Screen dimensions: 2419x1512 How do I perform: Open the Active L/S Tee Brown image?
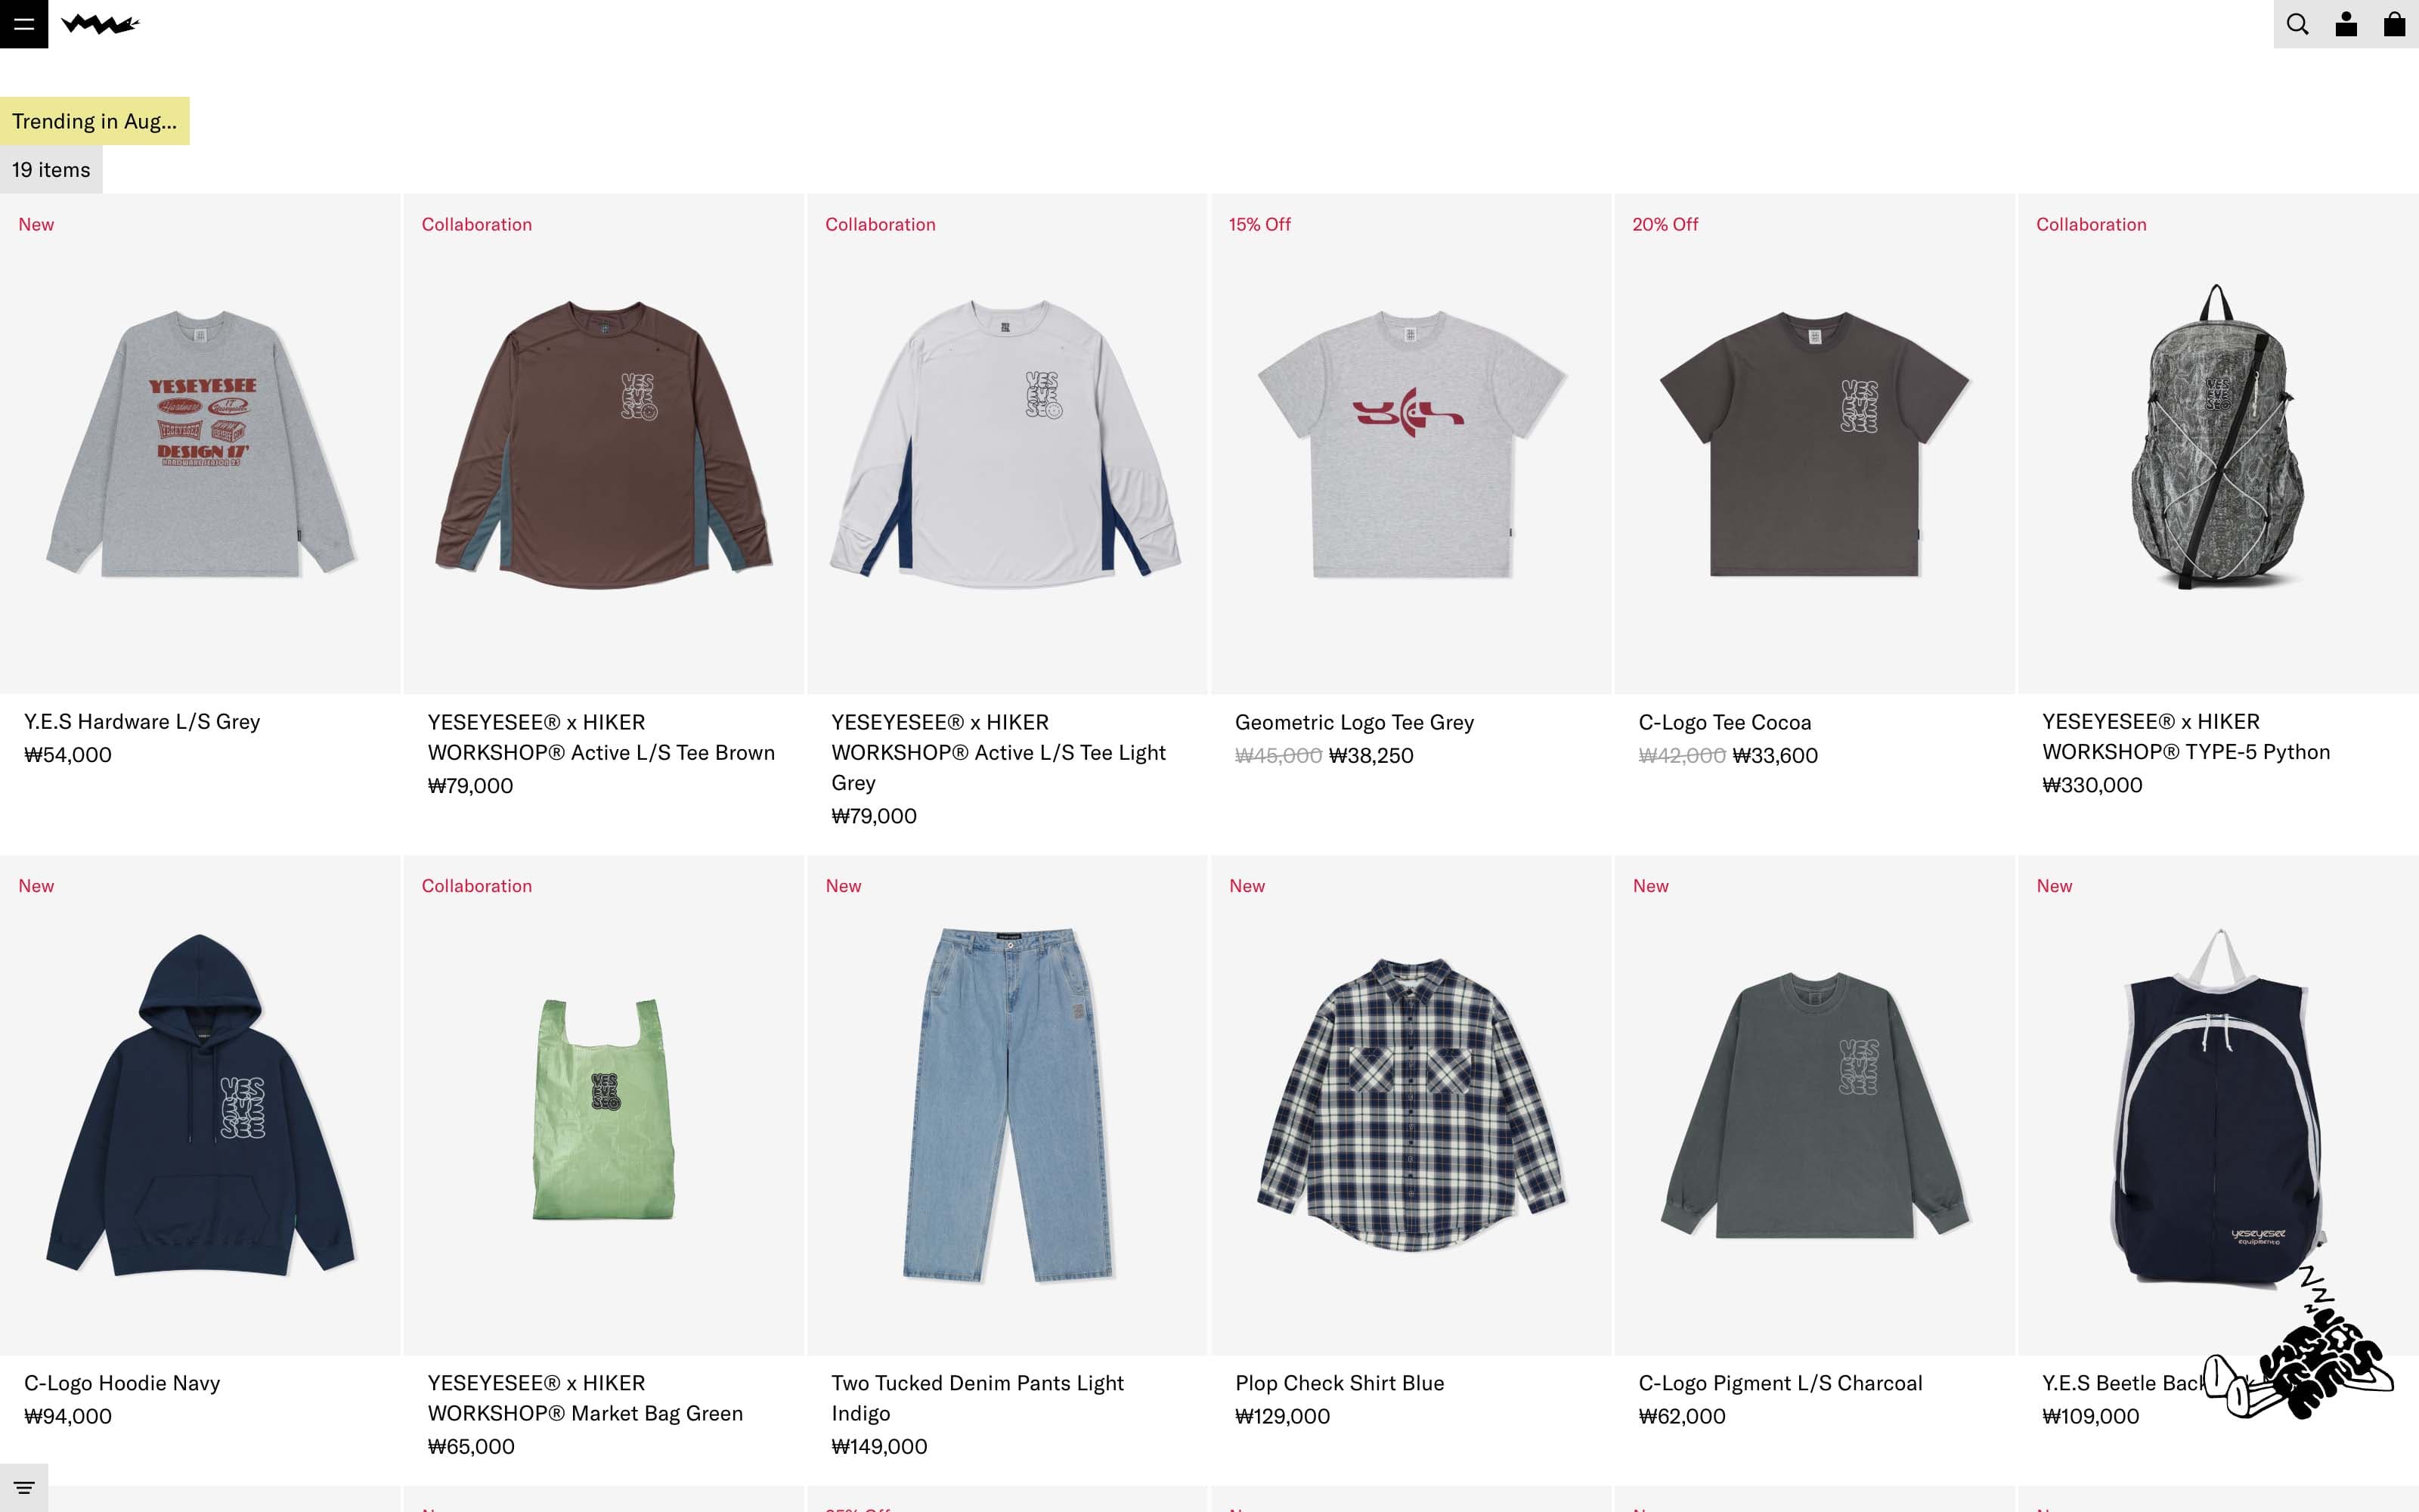[604, 443]
